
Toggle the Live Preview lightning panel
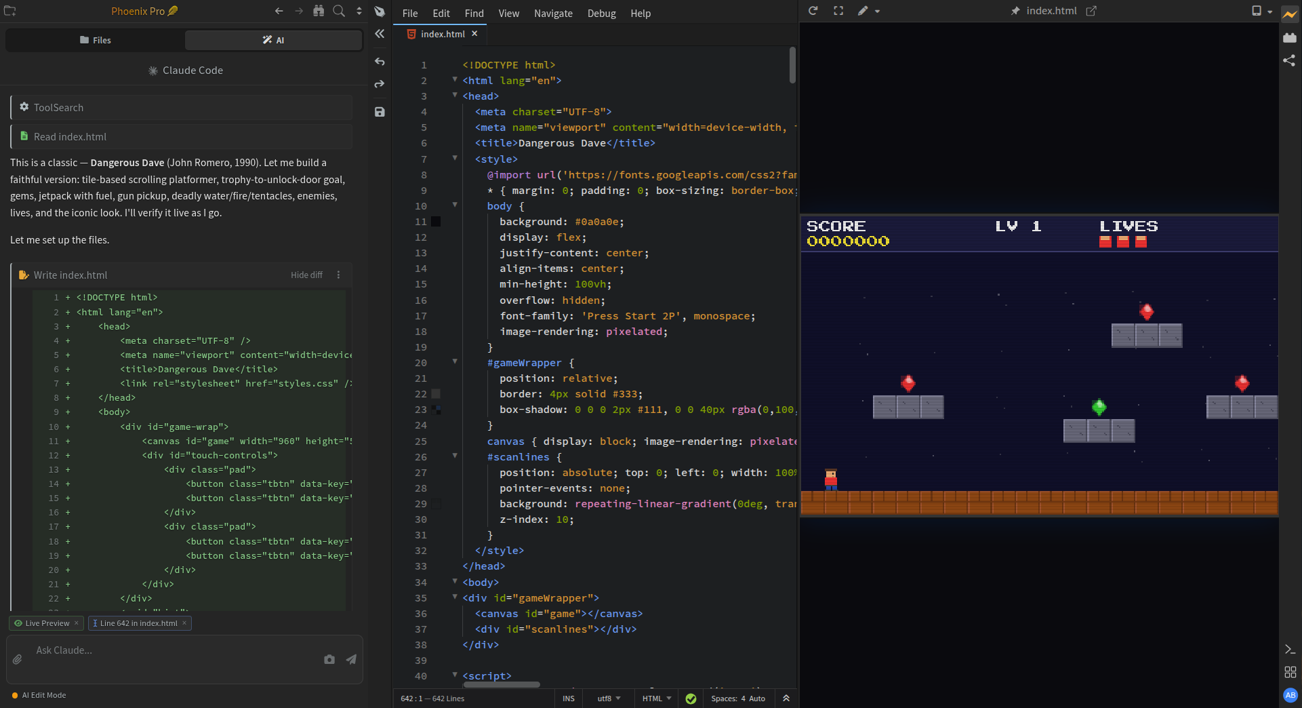pos(1290,14)
